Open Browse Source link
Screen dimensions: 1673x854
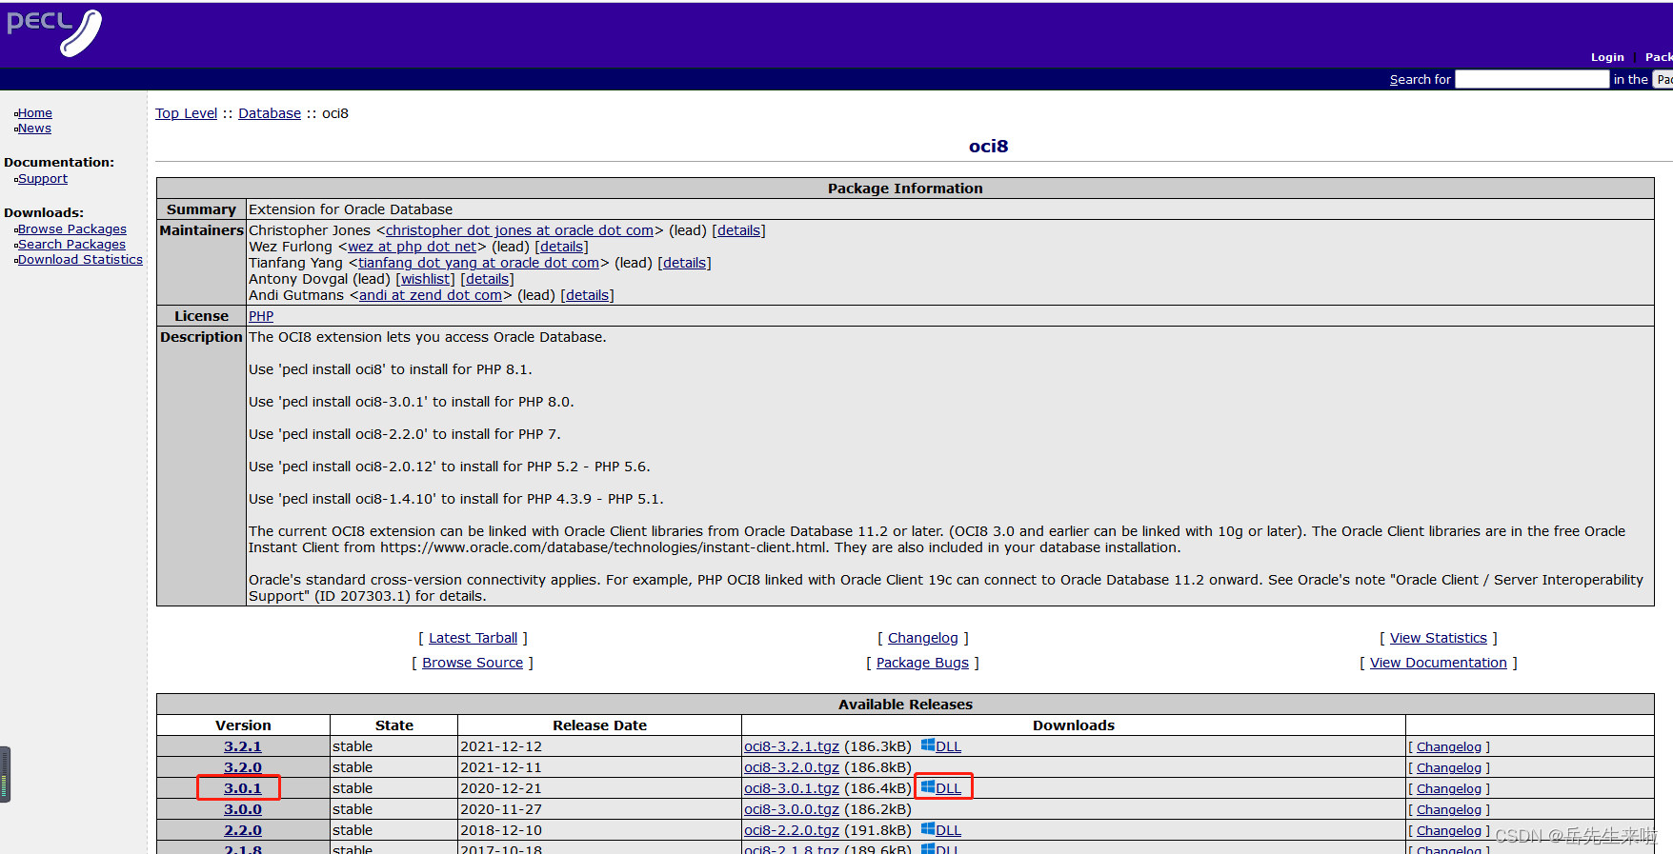pyautogui.click(x=473, y=663)
